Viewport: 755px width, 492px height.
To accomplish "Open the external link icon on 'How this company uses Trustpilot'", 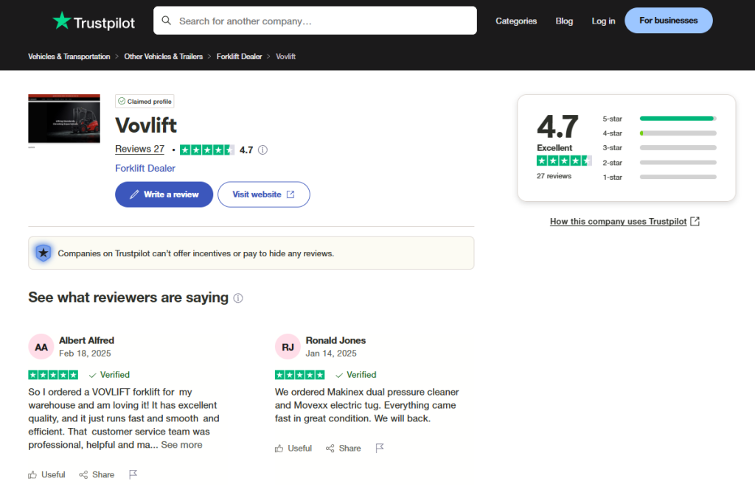I will pyautogui.click(x=694, y=221).
